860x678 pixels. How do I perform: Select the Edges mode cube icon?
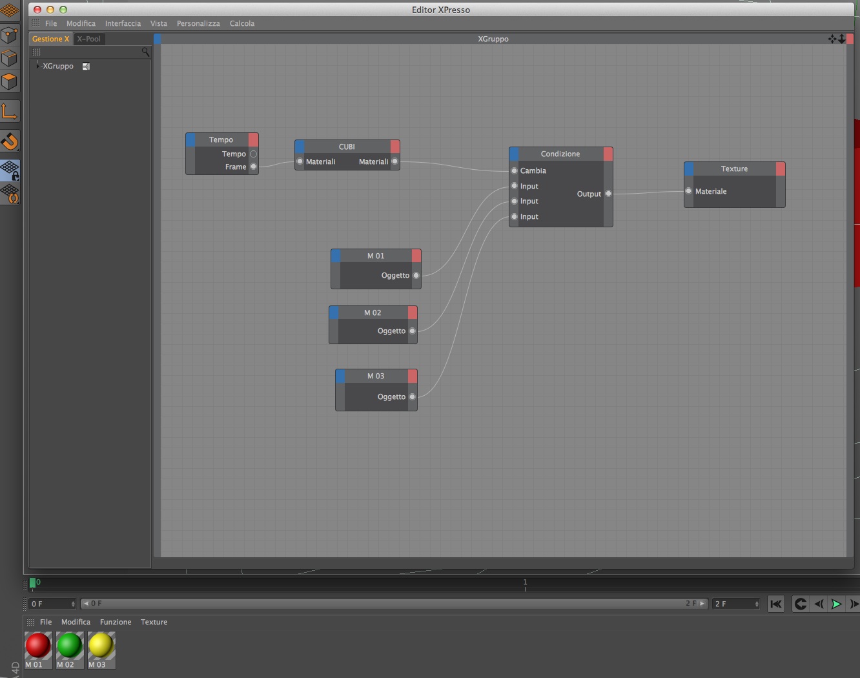pos(9,58)
